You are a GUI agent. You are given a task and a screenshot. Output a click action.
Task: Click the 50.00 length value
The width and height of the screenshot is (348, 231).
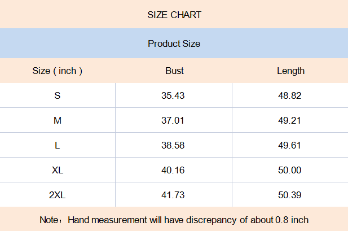point(290,170)
